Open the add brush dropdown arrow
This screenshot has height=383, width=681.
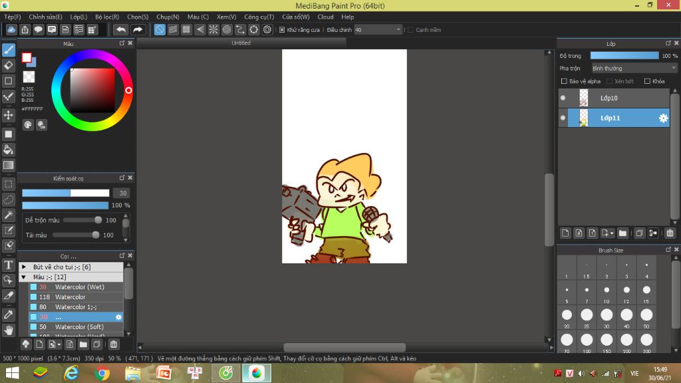click(59, 344)
